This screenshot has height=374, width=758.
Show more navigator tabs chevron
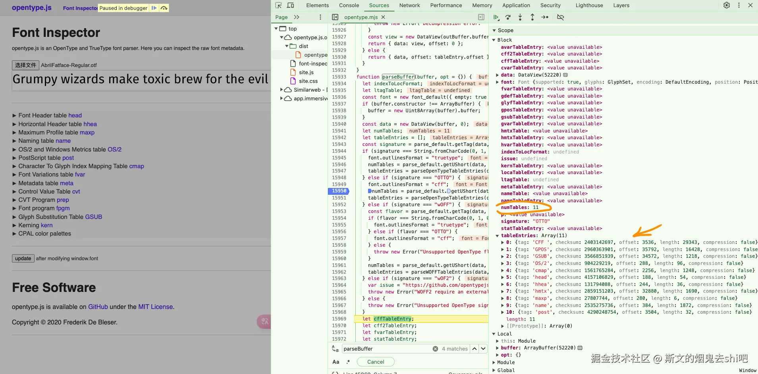click(297, 17)
